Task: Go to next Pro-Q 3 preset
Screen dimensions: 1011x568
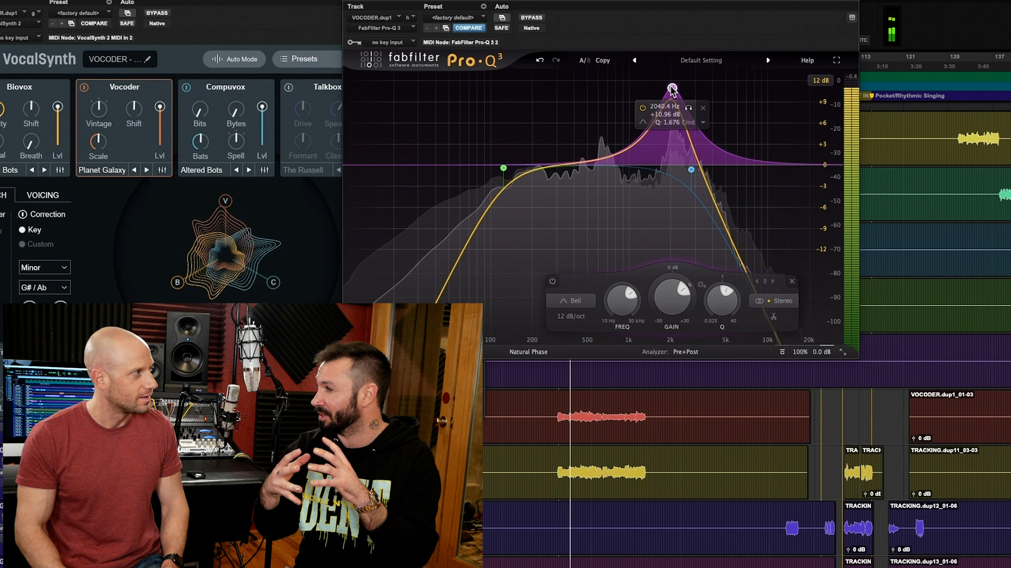Action: 768,60
